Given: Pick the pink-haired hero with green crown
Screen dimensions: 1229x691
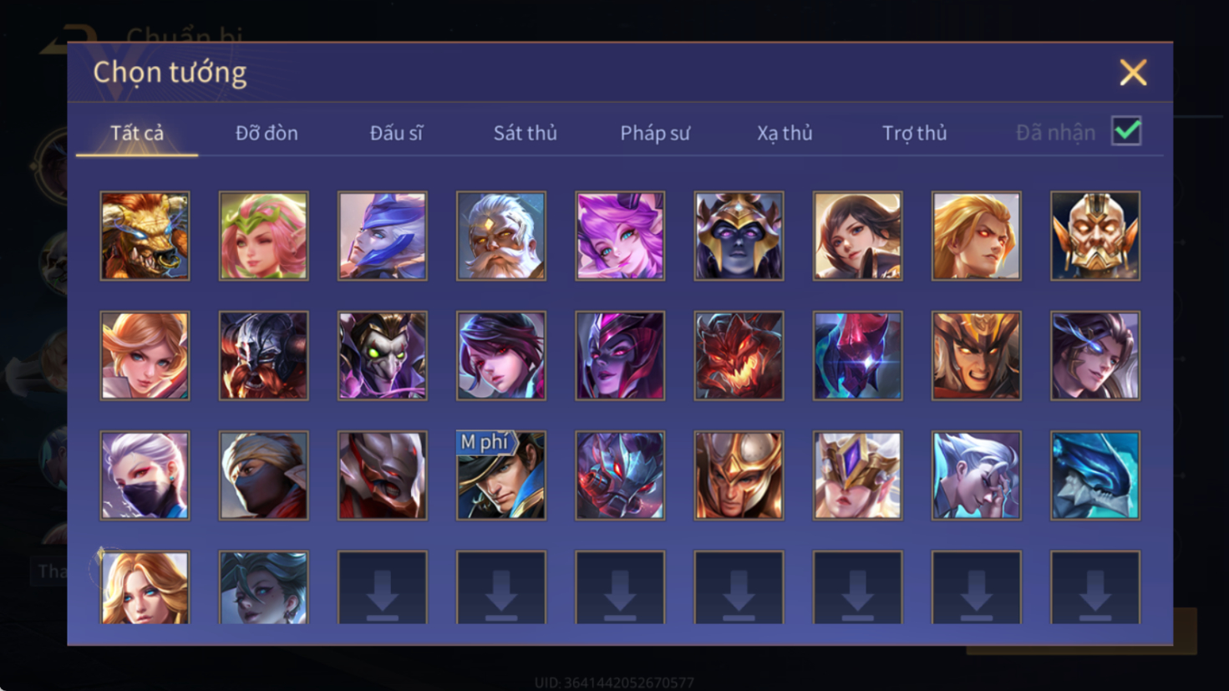Looking at the screenshot, I should 263,236.
